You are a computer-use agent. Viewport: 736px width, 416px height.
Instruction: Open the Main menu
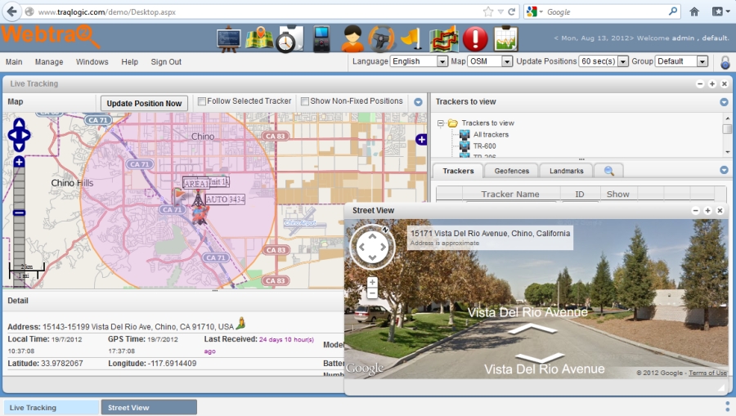[14, 62]
